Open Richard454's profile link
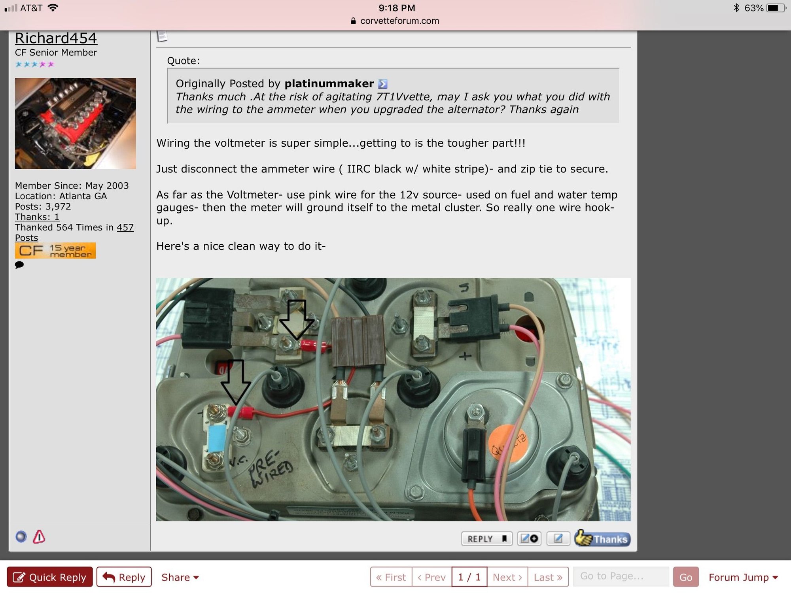This screenshot has height=593, width=791. tap(56, 38)
